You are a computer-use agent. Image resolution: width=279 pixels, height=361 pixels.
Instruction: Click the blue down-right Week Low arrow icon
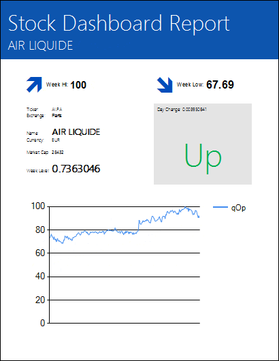(x=165, y=84)
